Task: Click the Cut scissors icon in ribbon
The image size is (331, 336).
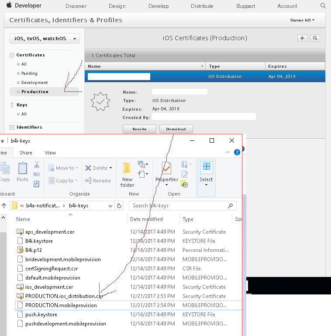Action: 37,164
